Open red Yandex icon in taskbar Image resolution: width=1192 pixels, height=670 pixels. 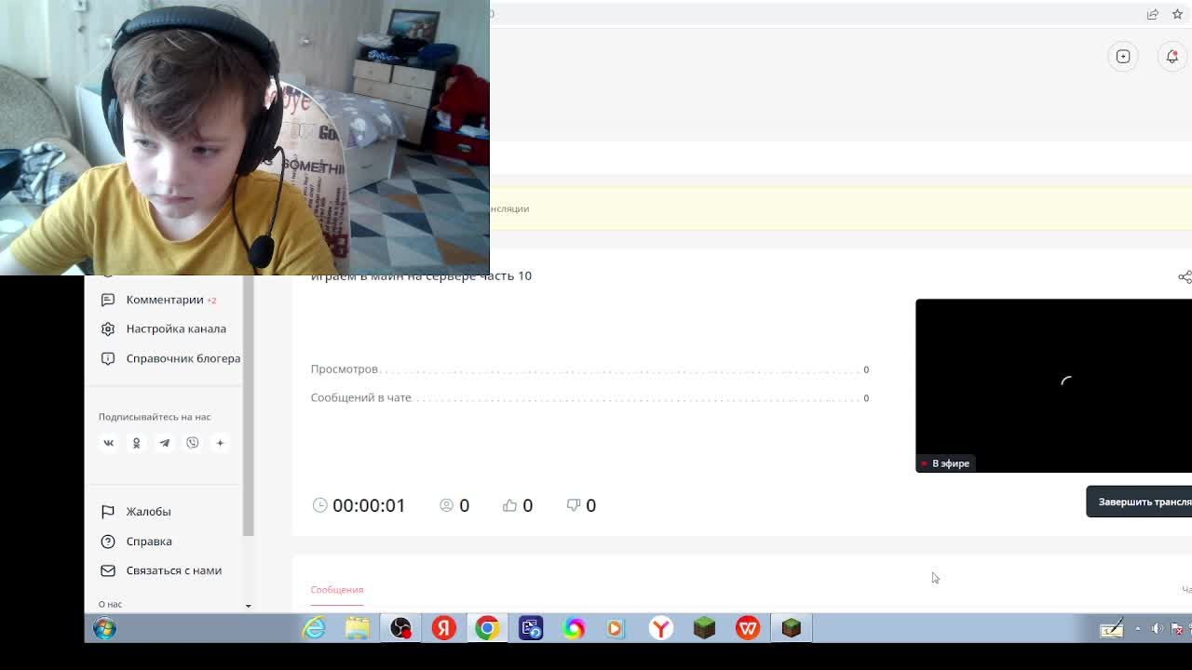point(444,628)
